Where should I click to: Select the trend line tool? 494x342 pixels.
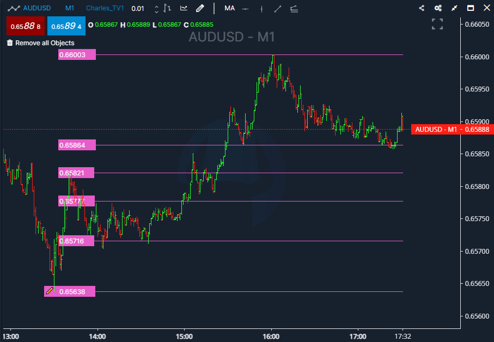(x=278, y=9)
